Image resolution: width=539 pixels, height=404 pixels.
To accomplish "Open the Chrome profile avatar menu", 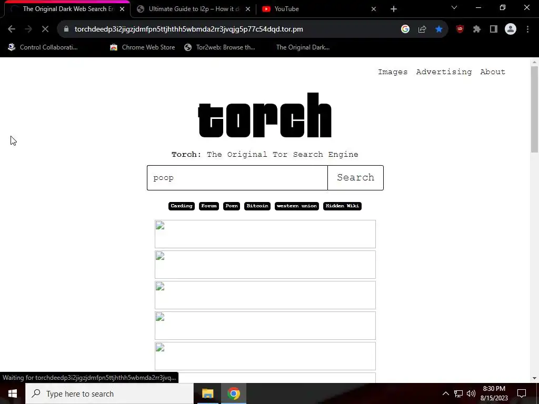I will (511, 29).
